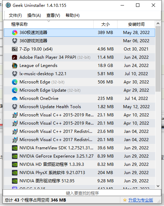Sort by the 程序名称 column header
Screen dimensions: 164x206
click(x=49, y=24)
